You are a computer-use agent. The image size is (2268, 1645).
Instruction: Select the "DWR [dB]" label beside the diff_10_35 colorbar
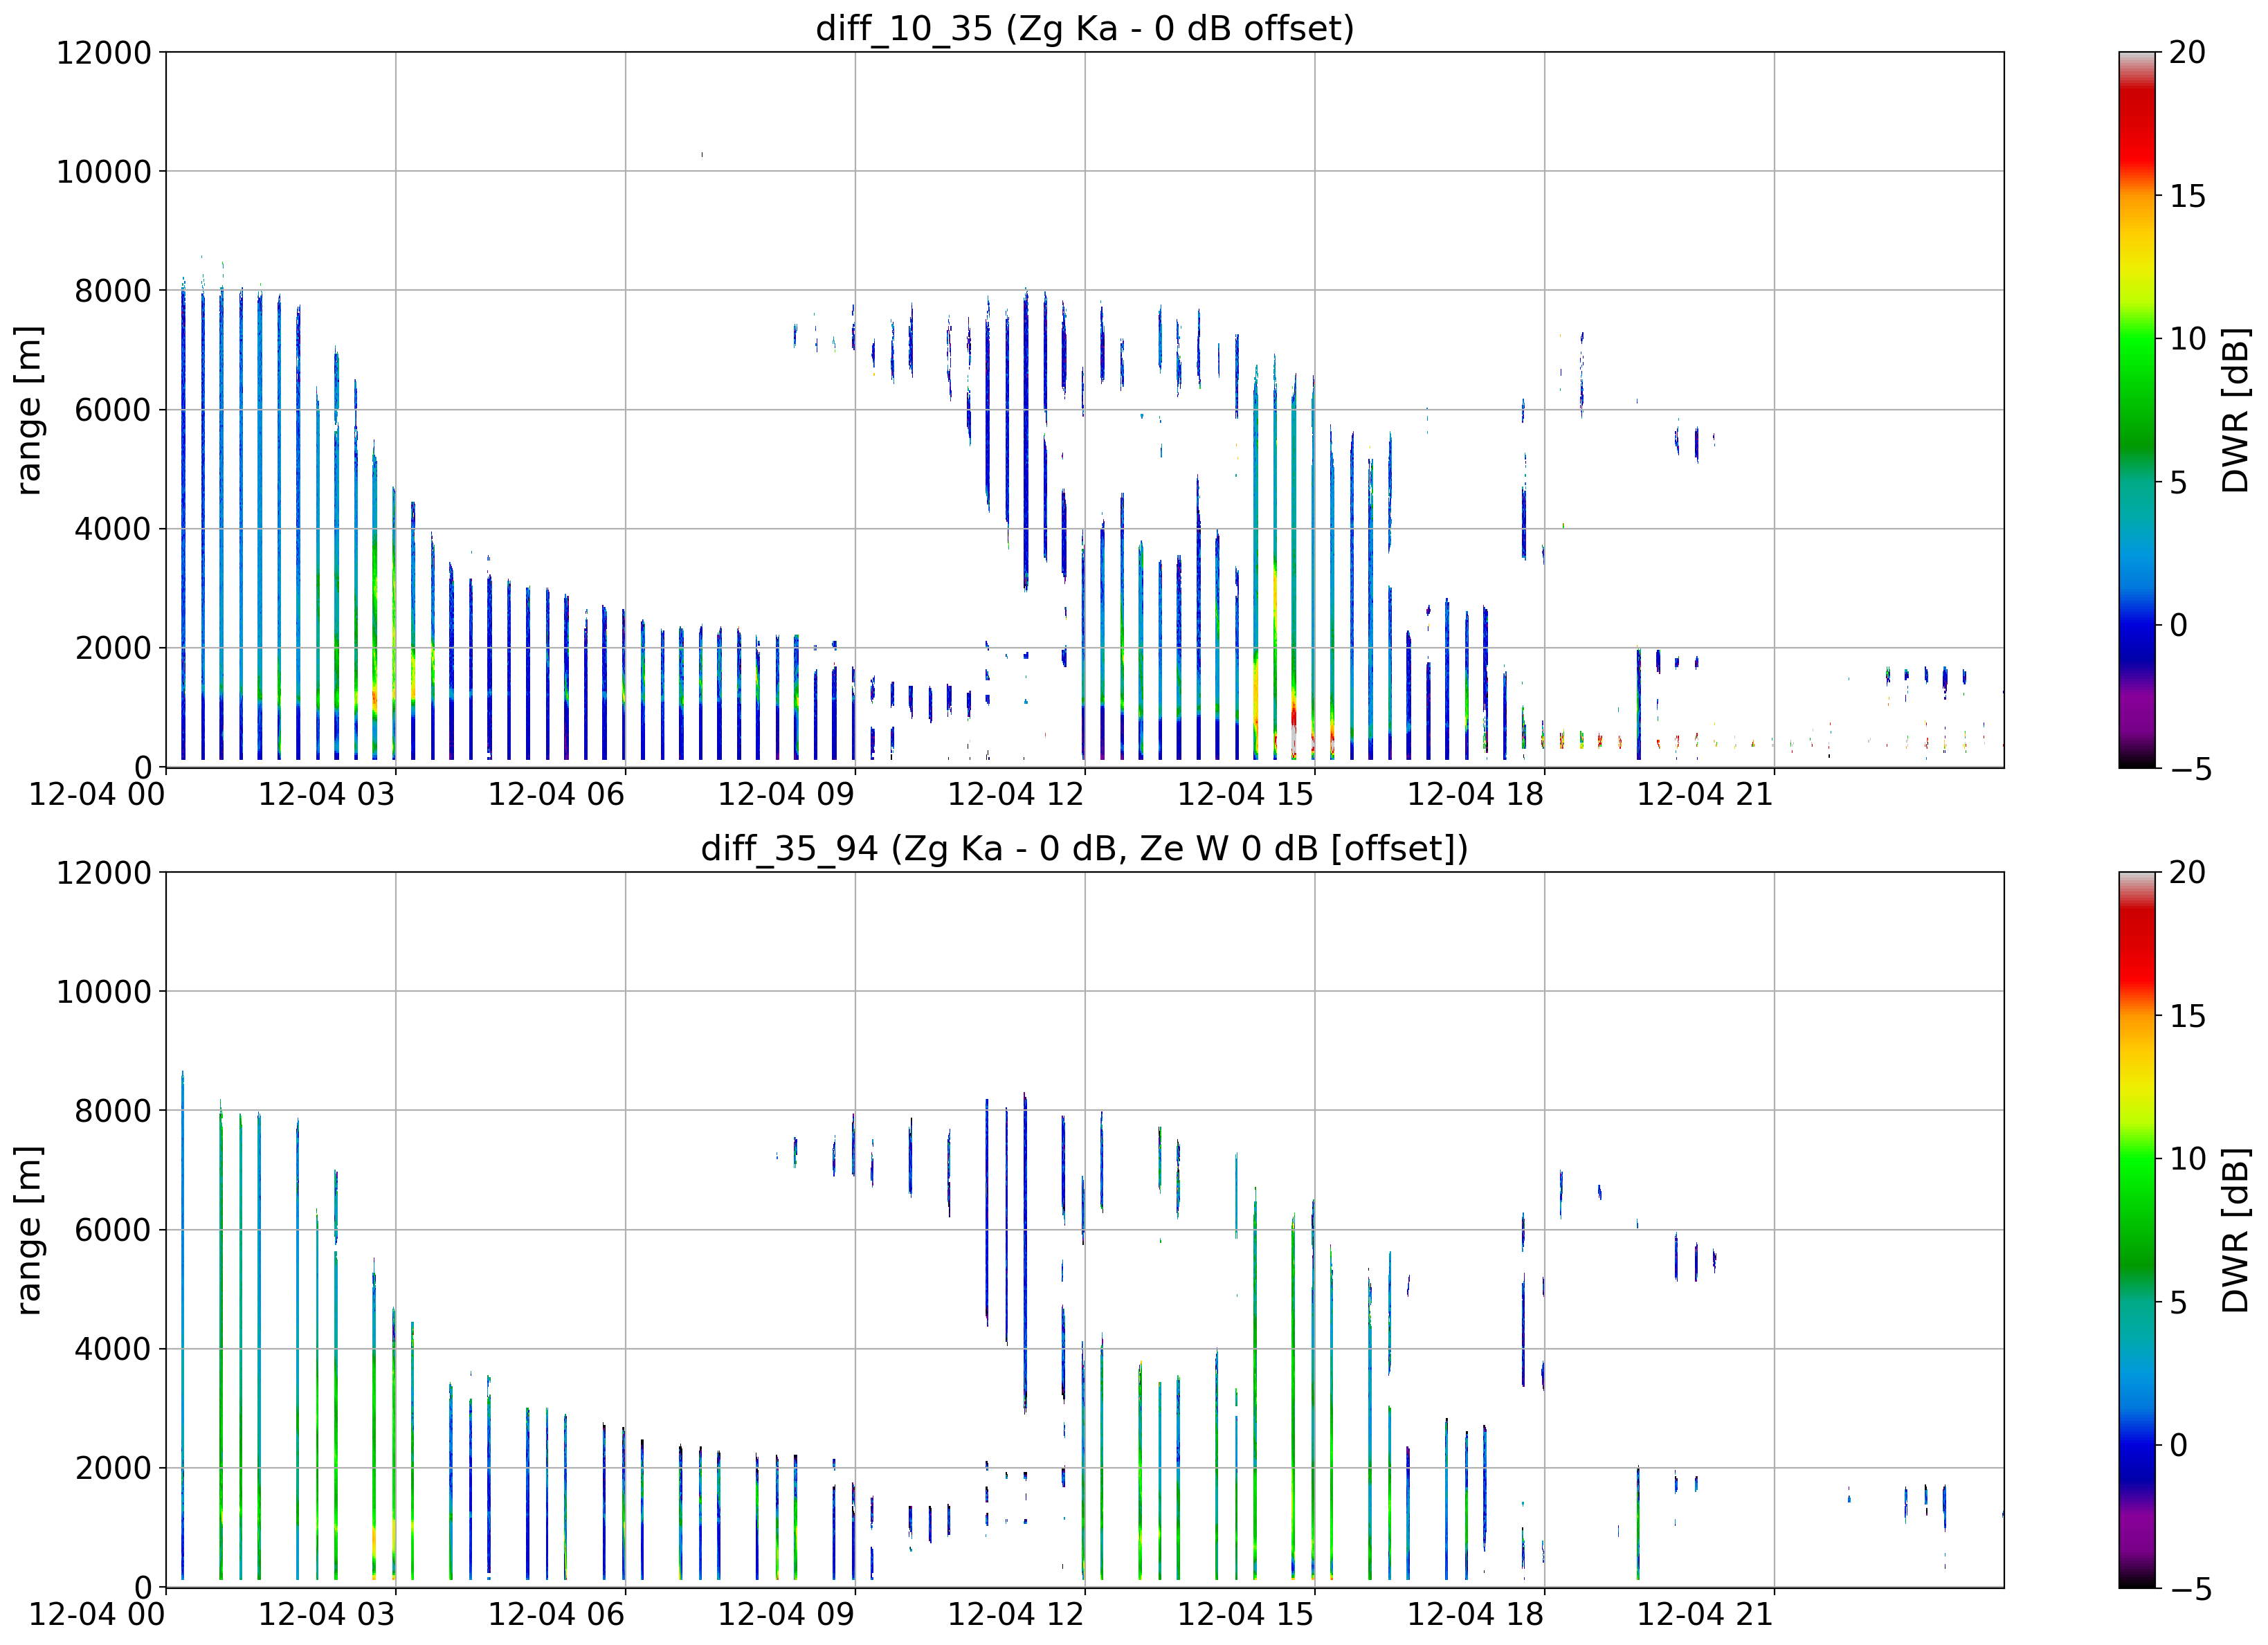tap(2236, 410)
